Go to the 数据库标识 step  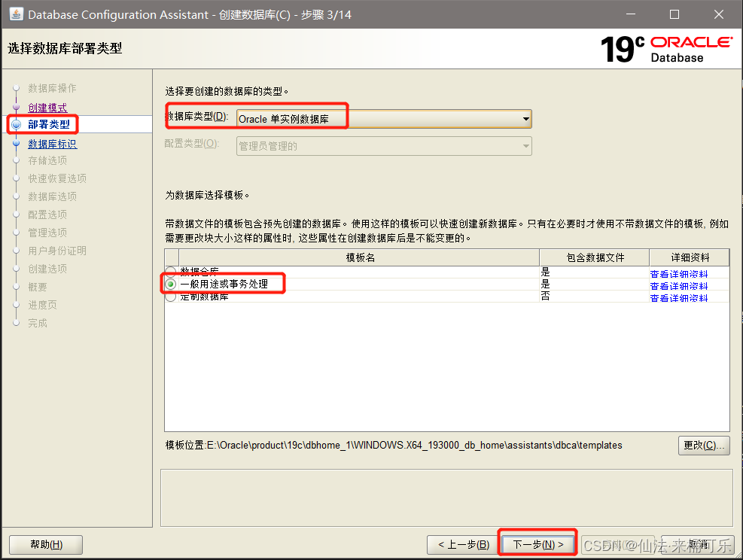pos(52,144)
